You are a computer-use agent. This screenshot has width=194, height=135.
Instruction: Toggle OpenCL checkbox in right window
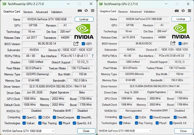tap(121, 117)
